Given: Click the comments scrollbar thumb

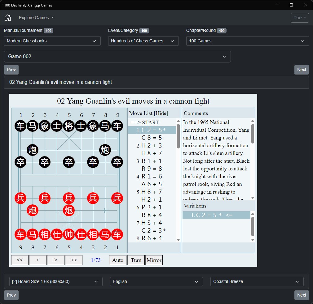Looking at the screenshot, I should (253, 134).
